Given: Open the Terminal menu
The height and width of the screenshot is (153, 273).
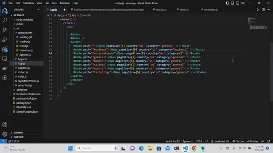Looking at the screenshot, I should (64, 3).
